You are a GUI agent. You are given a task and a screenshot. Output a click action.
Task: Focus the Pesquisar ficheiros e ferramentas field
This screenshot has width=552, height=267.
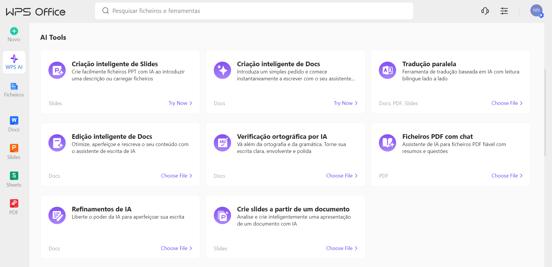254,11
